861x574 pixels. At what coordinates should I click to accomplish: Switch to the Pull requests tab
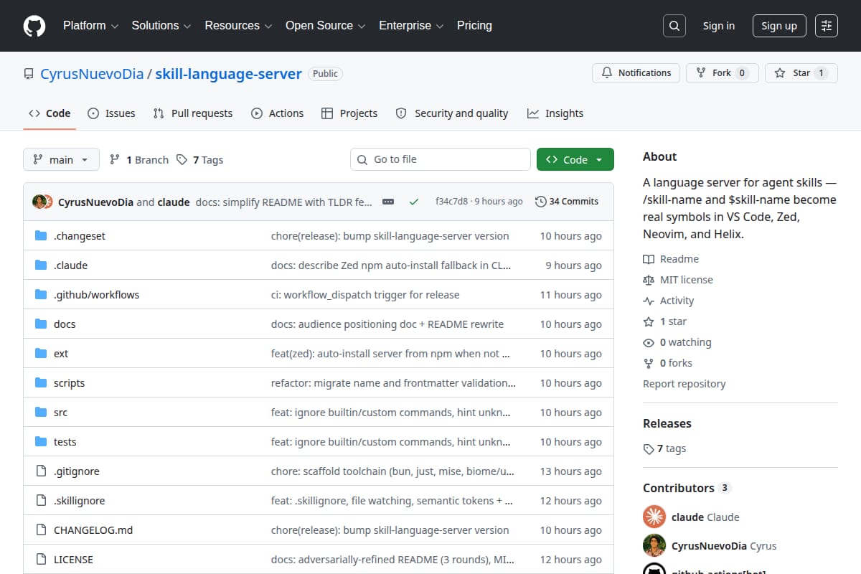tap(193, 113)
